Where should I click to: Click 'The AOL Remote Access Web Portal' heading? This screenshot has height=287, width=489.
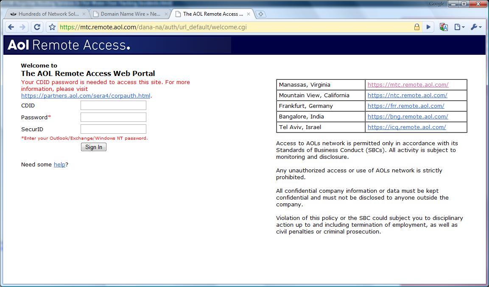point(88,73)
